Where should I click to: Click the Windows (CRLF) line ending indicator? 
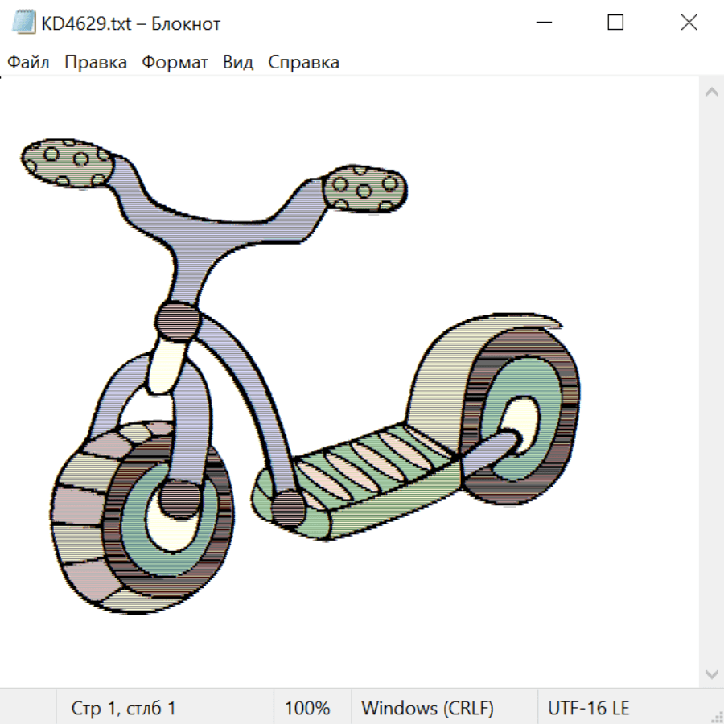coord(427,709)
